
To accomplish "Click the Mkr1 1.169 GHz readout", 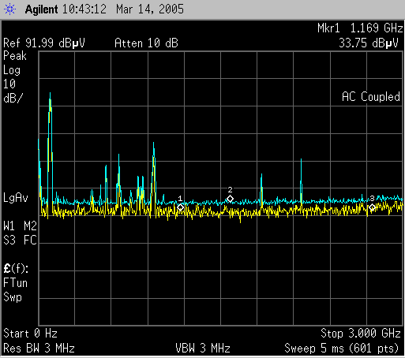I will click(360, 28).
